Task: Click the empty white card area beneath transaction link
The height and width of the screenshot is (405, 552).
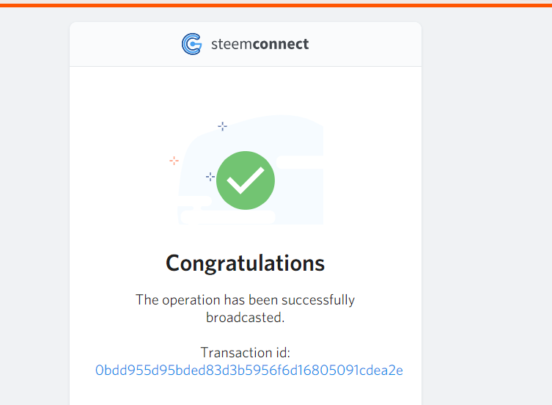Action: tap(246, 392)
